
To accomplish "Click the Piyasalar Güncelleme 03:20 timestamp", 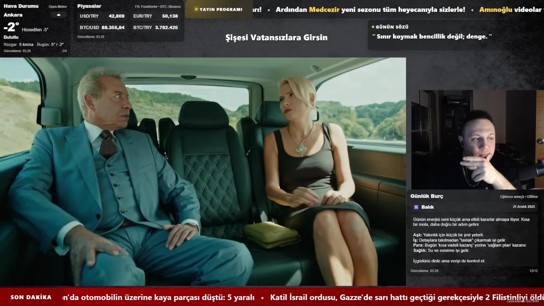I will click(91, 37).
